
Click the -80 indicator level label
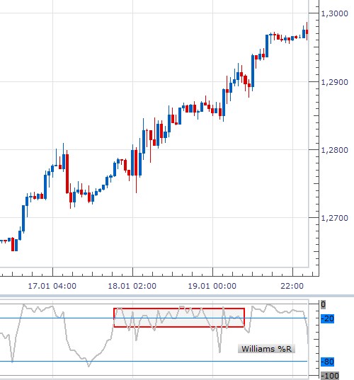pyautogui.click(x=327, y=362)
